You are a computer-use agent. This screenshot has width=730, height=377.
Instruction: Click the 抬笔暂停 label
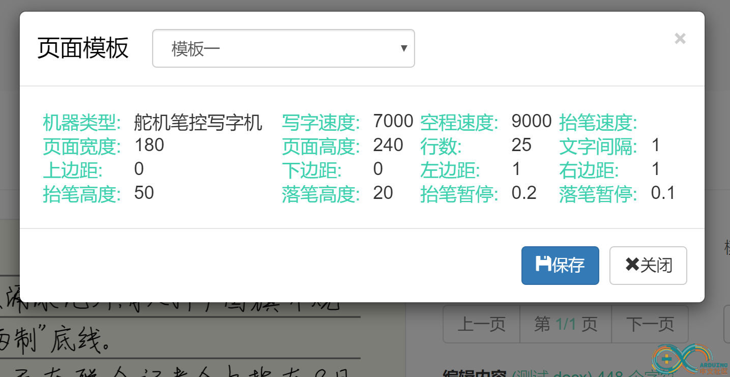tap(459, 194)
